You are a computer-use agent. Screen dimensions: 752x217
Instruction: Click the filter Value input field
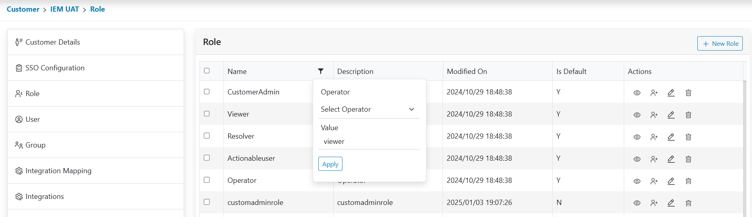[369, 141]
